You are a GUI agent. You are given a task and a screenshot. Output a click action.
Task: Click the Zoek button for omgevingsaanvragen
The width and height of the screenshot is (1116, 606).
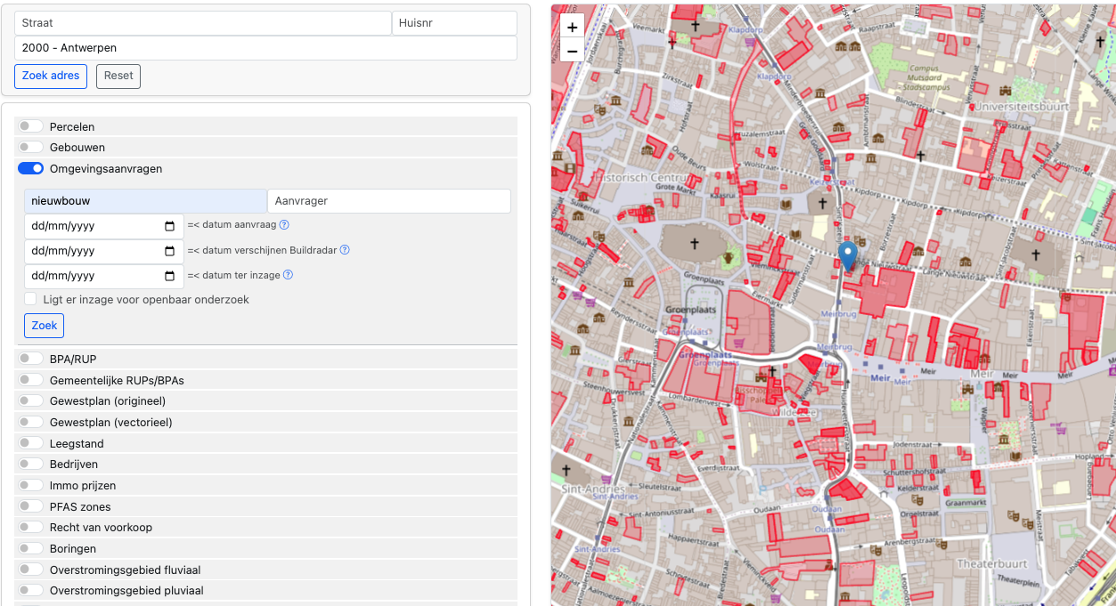[45, 326]
